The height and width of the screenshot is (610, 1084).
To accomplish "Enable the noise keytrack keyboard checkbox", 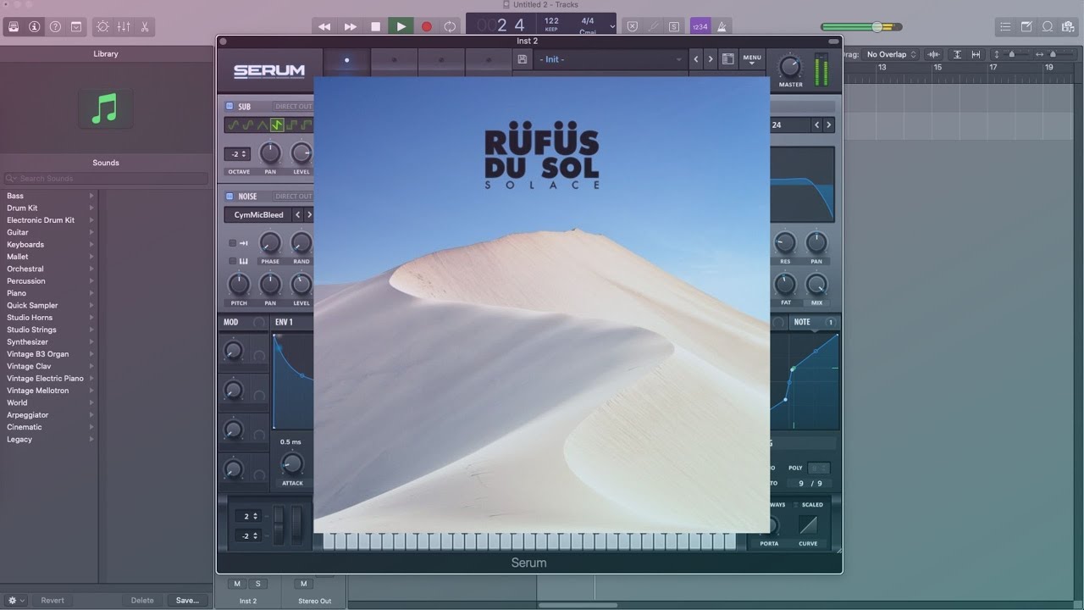I will [x=232, y=261].
